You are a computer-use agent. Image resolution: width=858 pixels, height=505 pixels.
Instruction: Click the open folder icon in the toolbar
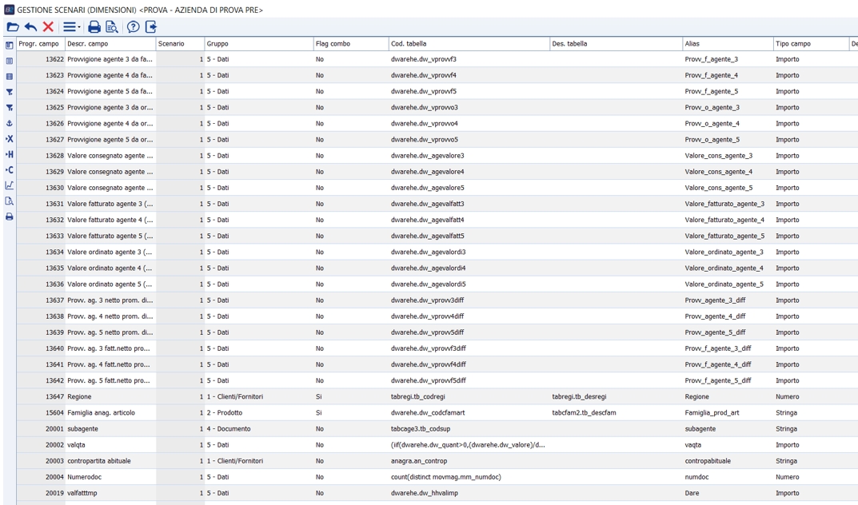(x=13, y=27)
